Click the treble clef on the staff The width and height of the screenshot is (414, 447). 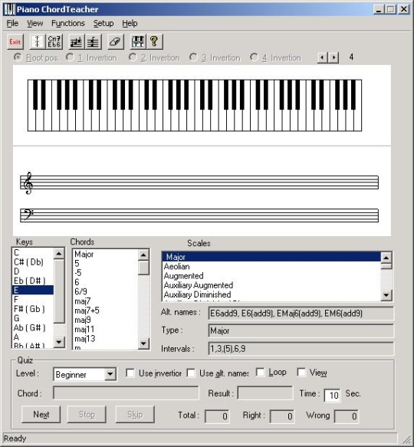tap(28, 183)
